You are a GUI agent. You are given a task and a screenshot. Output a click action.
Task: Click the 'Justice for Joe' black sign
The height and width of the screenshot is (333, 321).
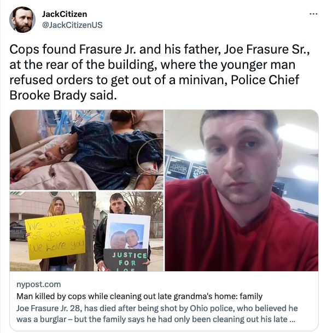(126, 260)
